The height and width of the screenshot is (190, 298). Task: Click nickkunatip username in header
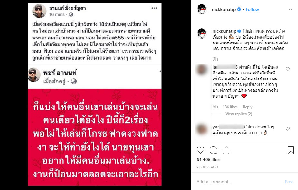[x=224, y=9]
